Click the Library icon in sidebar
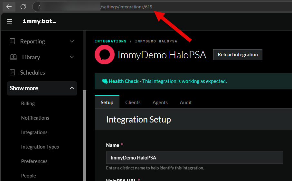Viewport: 292px width, 181px height. coord(13,57)
